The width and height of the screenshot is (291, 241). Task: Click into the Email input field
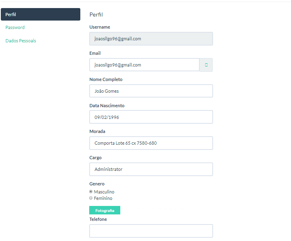144,65
